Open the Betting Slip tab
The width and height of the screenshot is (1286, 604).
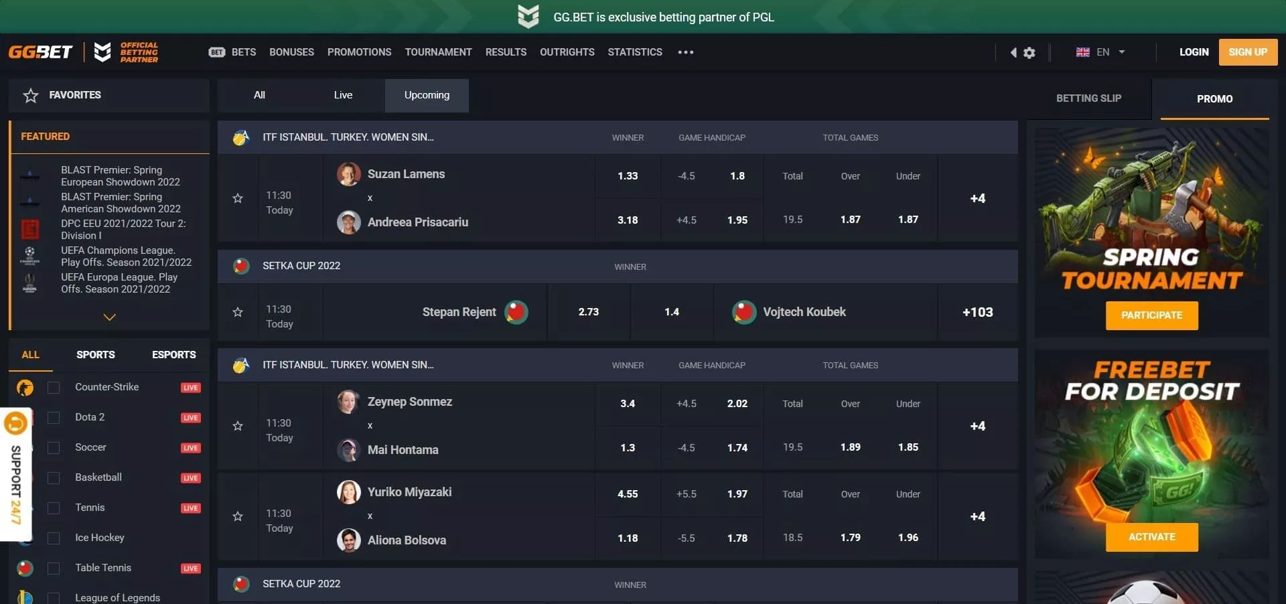[1088, 98]
